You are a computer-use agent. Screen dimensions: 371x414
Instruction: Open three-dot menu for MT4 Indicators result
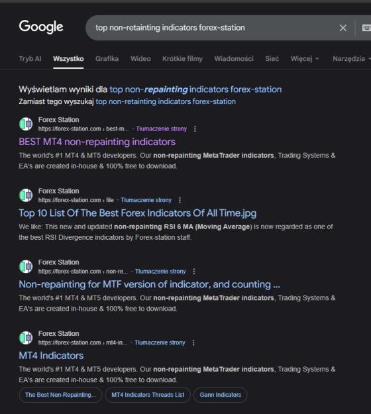point(193,342)
